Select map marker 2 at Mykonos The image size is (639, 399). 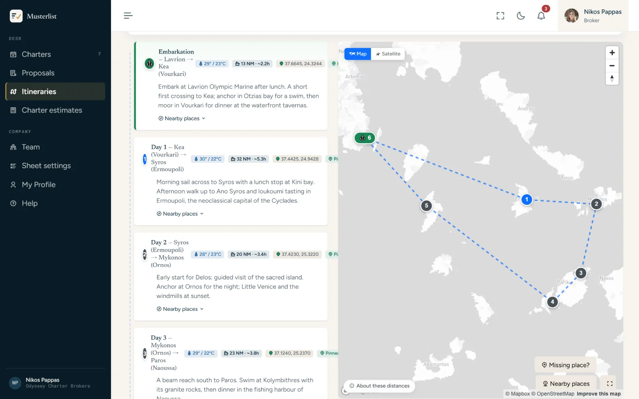596,204
